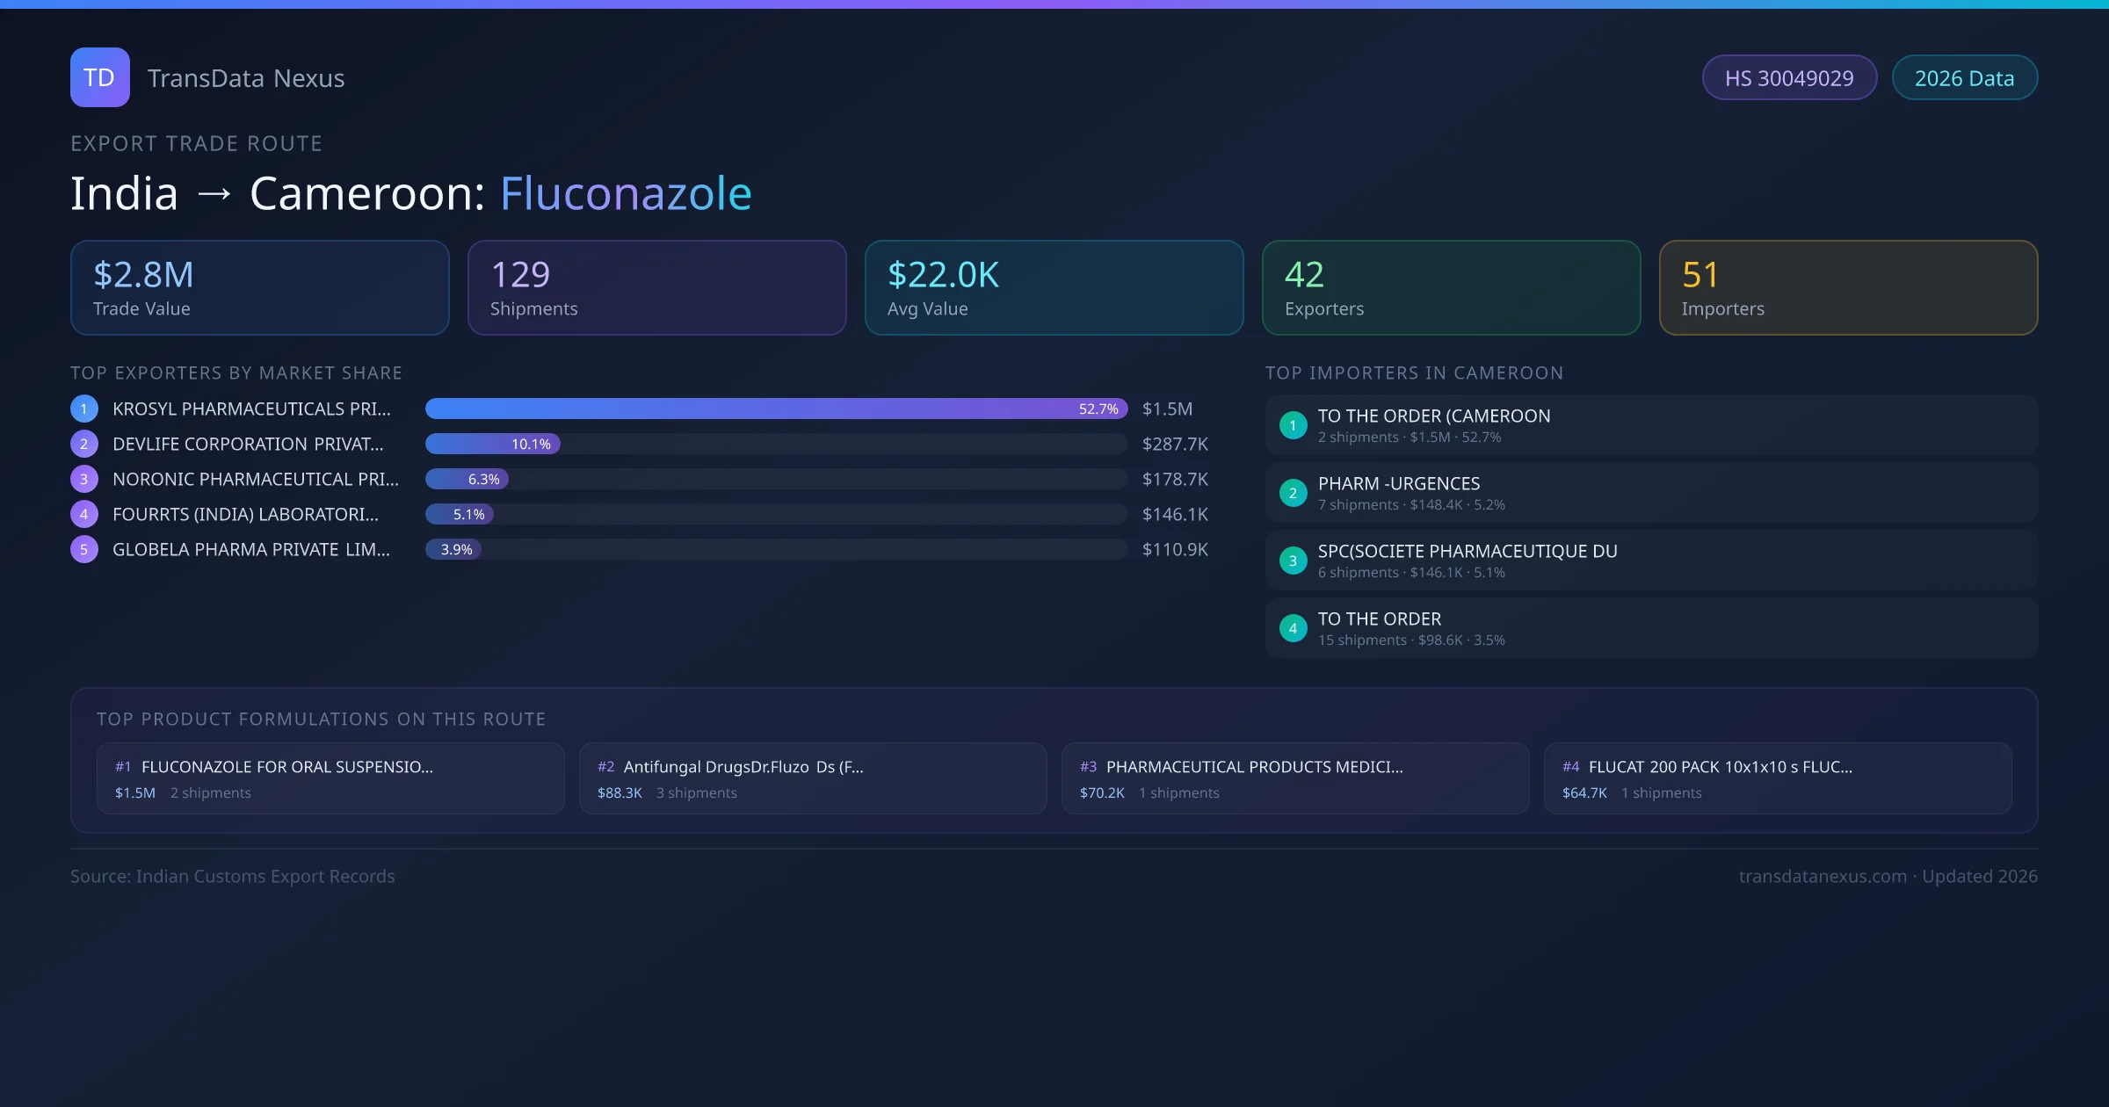Toggle the 2026 Data badge
Screen dimensions: 2109x1107
click(x=1964, y=77)
